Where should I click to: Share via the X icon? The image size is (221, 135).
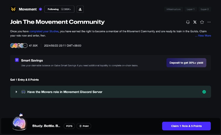(195, 22)
